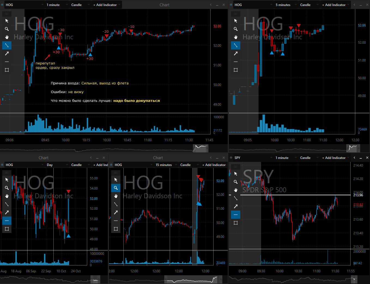
Task: Select rectangle tool in HOG 1 minute chart
Action: [7, 70]
